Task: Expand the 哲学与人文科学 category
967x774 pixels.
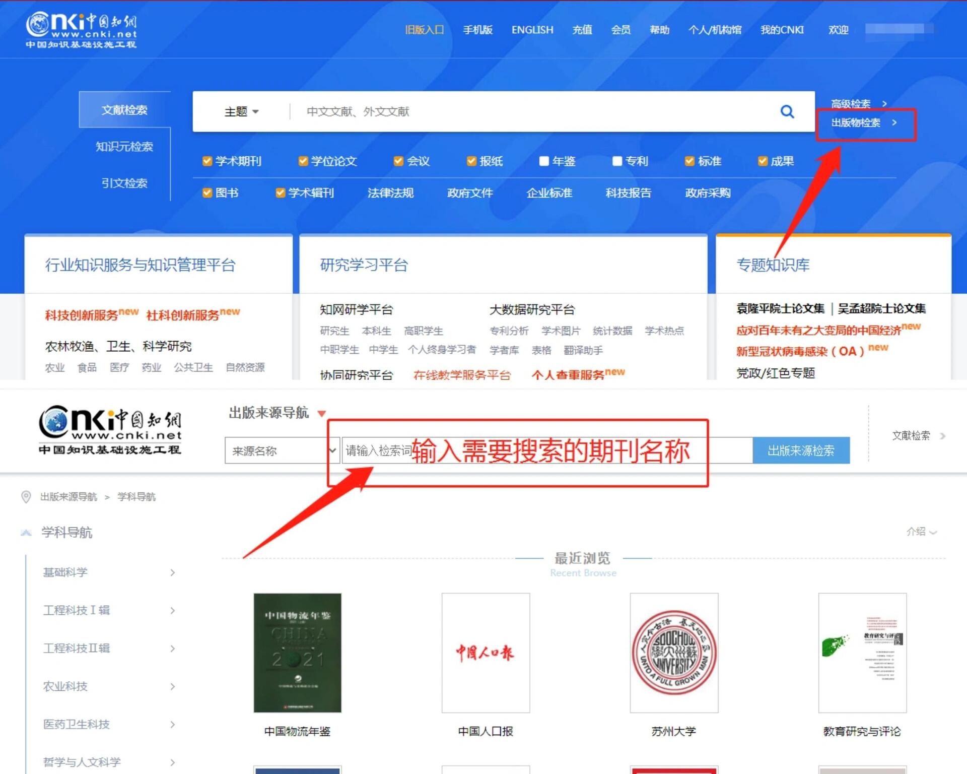Action: (172, 762)
